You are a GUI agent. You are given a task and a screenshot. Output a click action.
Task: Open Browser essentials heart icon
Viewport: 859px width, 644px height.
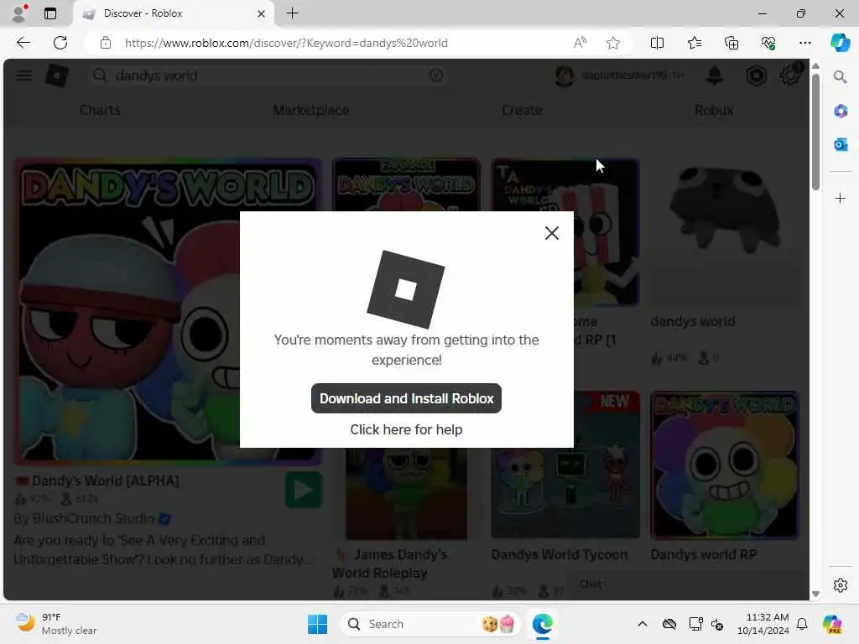click(x=768, y=43)
